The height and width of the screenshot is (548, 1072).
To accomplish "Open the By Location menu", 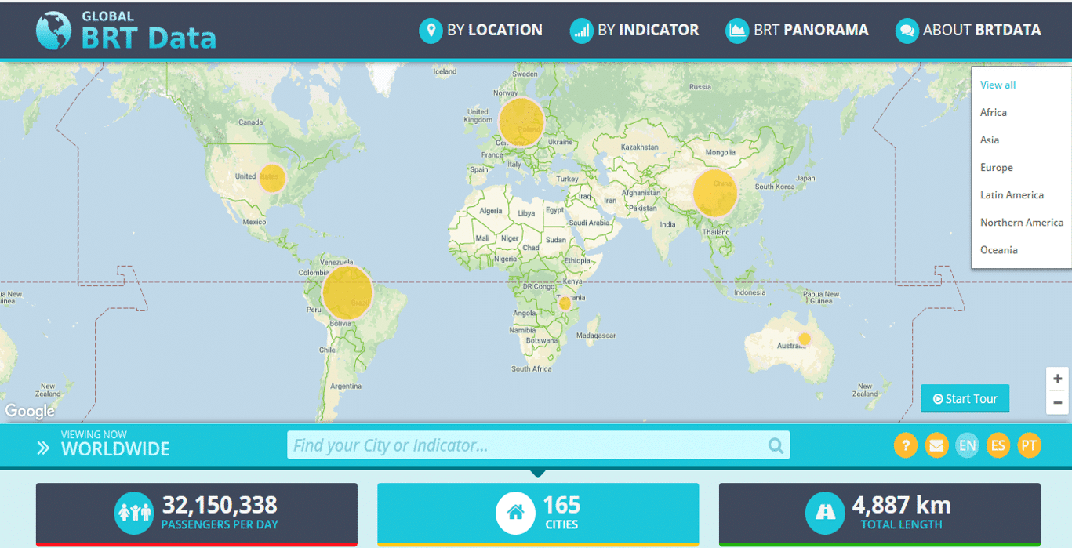I will [x=481, y=31].
